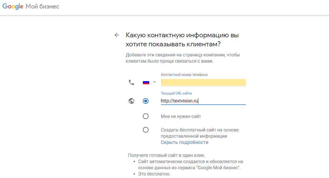Click the 'Скрыть подробности' link
This screenshot has height=178, width=329.
click(185, 142)
